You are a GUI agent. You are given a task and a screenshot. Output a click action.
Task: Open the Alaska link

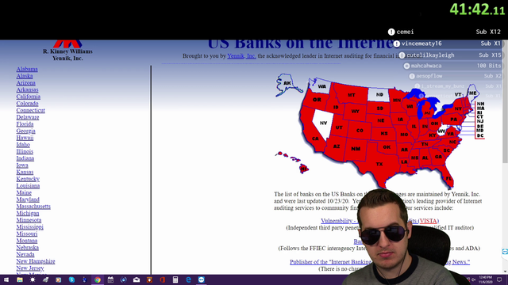point(25,76)
